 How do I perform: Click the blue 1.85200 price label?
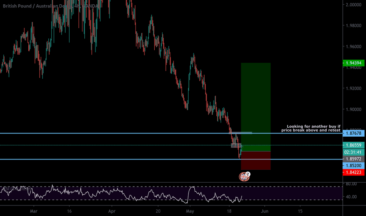pyautogui.click(x=353, y=166)
